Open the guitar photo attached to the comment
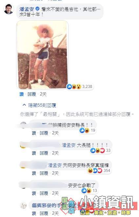 click(42, 55)
